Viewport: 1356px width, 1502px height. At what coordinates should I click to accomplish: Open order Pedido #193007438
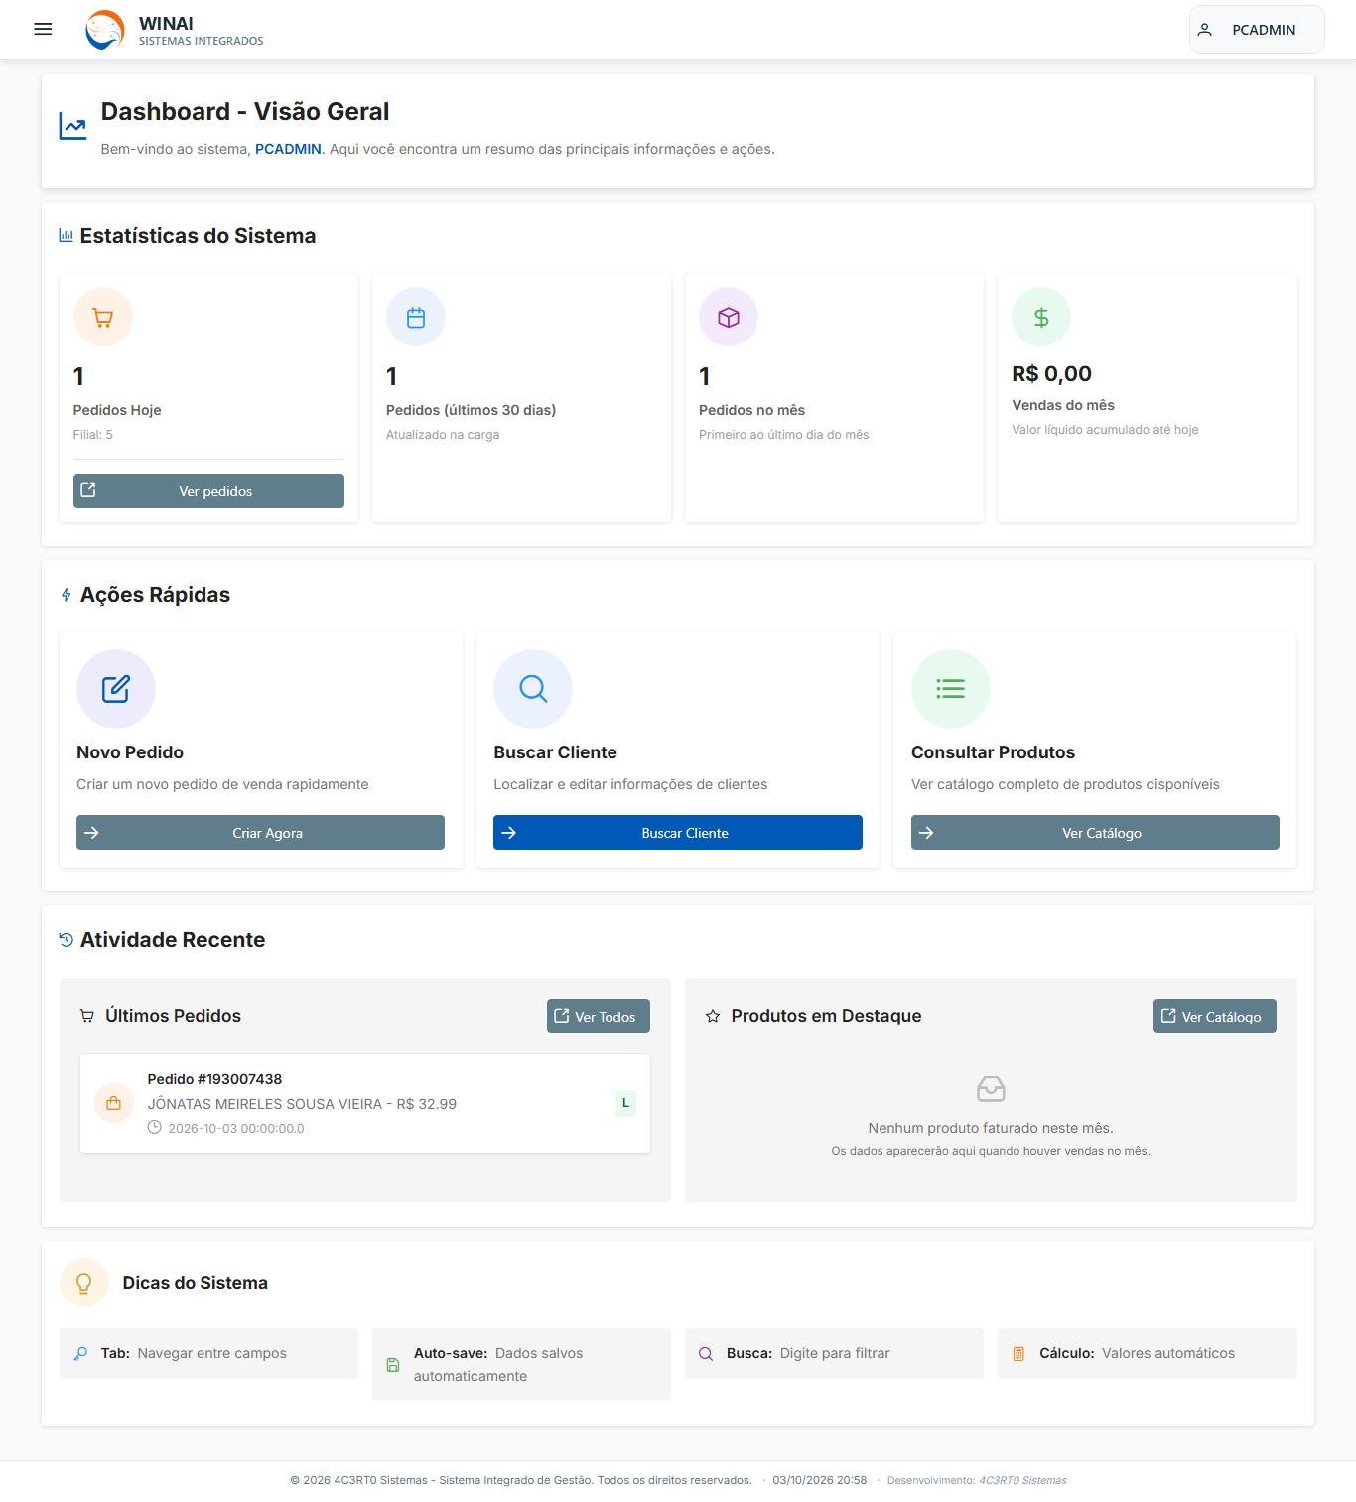(x=365, y=1103)
